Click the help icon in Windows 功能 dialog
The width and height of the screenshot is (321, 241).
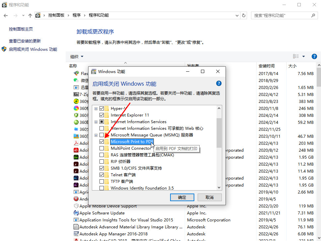219,83
